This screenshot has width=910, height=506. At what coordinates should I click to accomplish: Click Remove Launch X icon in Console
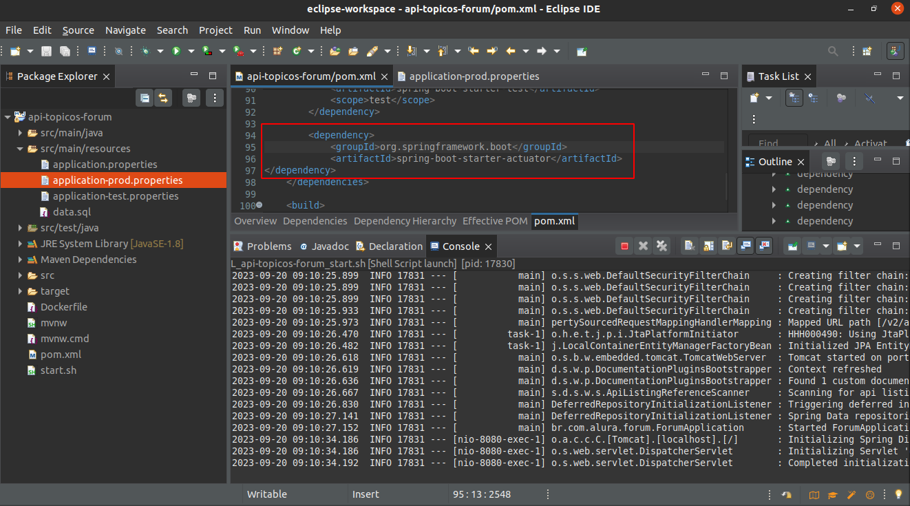click(x=644, y=246)
